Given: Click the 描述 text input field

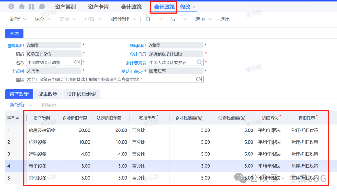Looking at the screenshot, I should click(109, 80).
